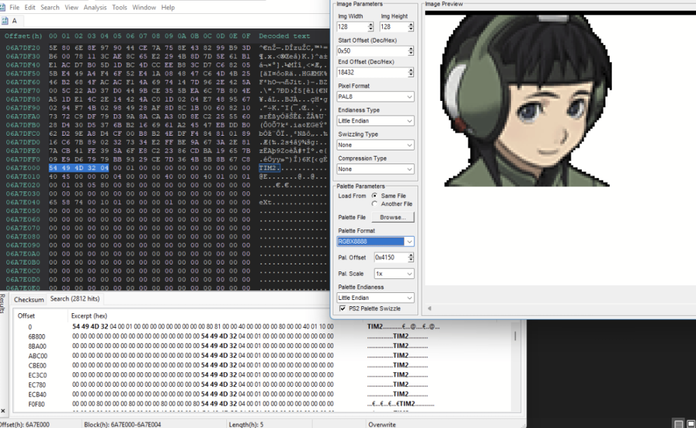Image resolution: width=696 pixels, height=428 pixels.
Task: Click the Pal. Offset field showing 0x4150
Action: coord(390,257)
